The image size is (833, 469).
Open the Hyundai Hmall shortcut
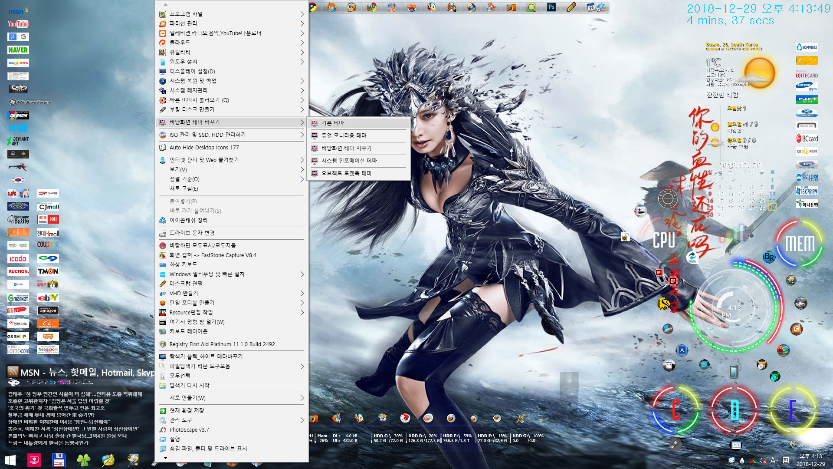[x=48, y=233]
